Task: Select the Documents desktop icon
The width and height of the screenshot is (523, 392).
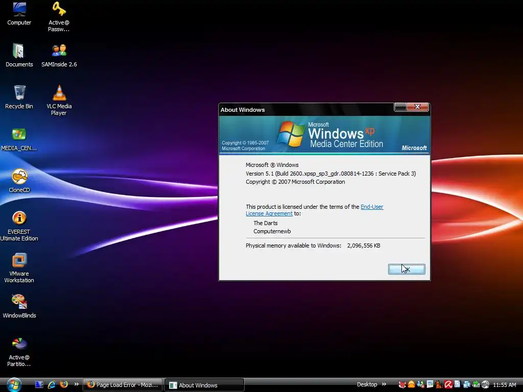Action: tap(19, 55)
